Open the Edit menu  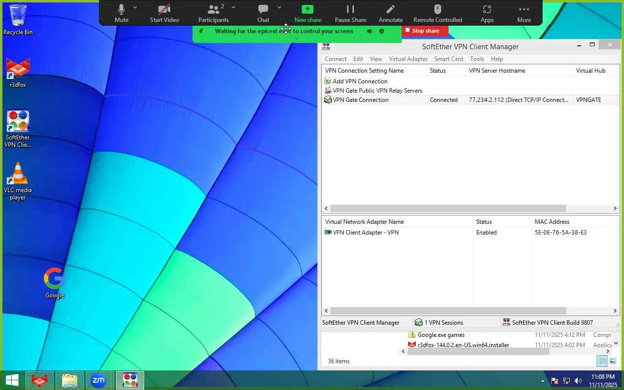coord(358,59)
